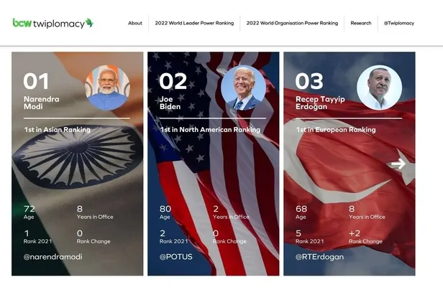Click the green bird icon in logo
The width and height of the screenshot is (443, 290).
pos(89,22)
